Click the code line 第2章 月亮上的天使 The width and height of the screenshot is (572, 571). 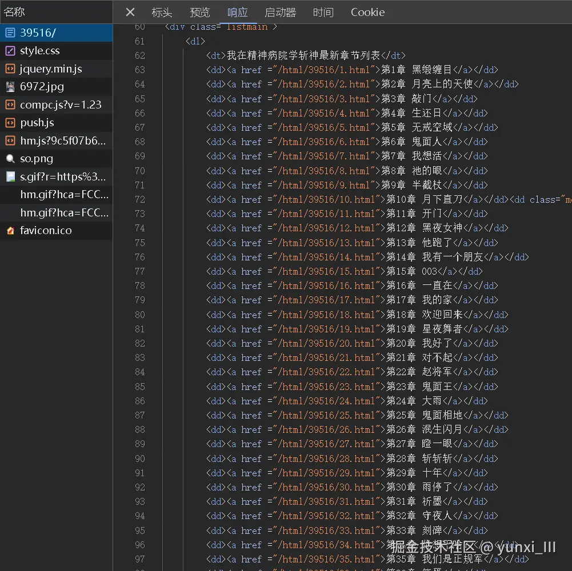click(362, 85)
